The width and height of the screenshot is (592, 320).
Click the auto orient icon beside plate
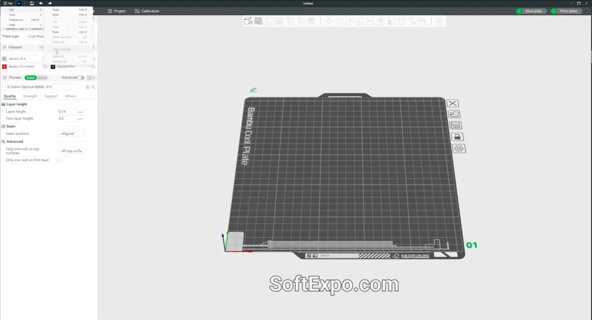[454, 114]
